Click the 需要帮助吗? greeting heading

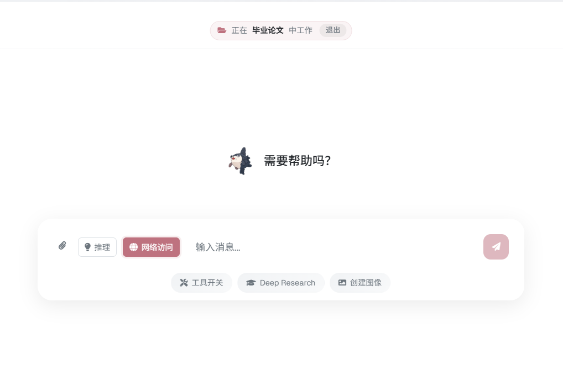click(298, 161)
